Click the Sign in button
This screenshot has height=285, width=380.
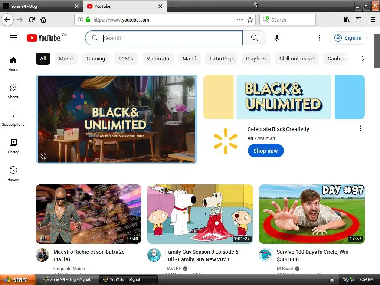click(x=348, y=38)
